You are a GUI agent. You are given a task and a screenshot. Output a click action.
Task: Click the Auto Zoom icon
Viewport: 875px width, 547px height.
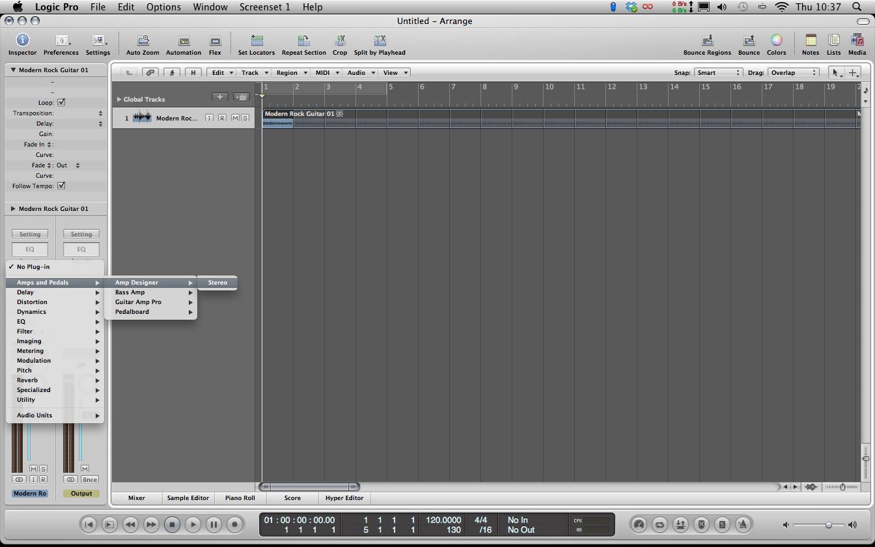click(143, 41)
